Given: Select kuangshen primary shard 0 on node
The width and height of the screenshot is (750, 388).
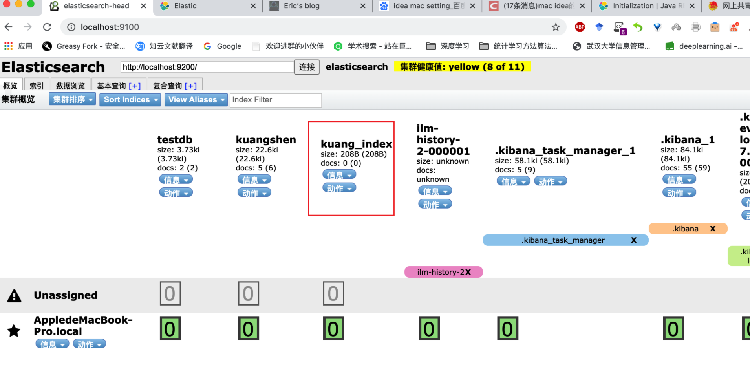Looking at the screenshot, I should [249, 328].
